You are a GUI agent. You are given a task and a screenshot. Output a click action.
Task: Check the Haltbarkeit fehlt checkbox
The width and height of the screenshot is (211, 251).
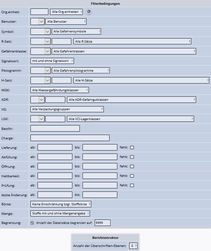(132, 176)
